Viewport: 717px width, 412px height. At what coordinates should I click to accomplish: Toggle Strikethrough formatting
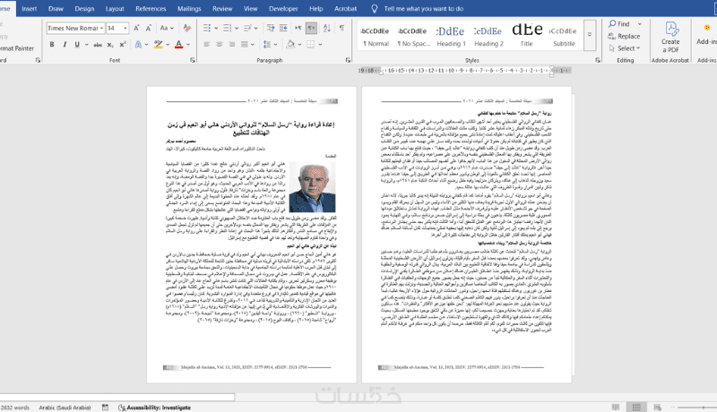(x=98, y=44)
